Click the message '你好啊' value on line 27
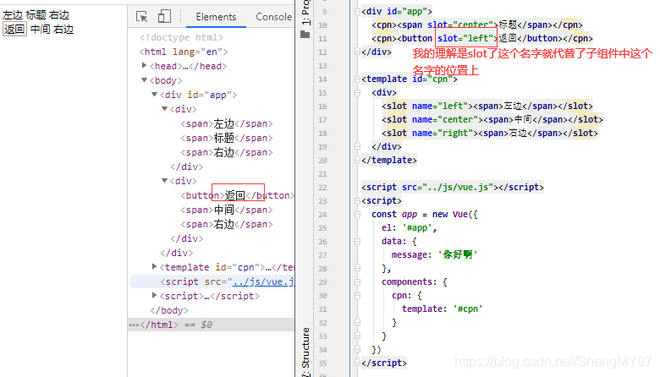This screenshot has height=377, width=660. (x=458, y=254)
